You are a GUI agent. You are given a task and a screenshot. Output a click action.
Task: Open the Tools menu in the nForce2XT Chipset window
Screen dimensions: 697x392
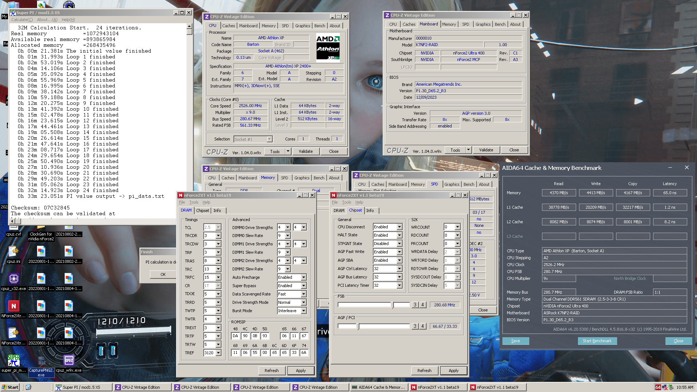point(347,202)
